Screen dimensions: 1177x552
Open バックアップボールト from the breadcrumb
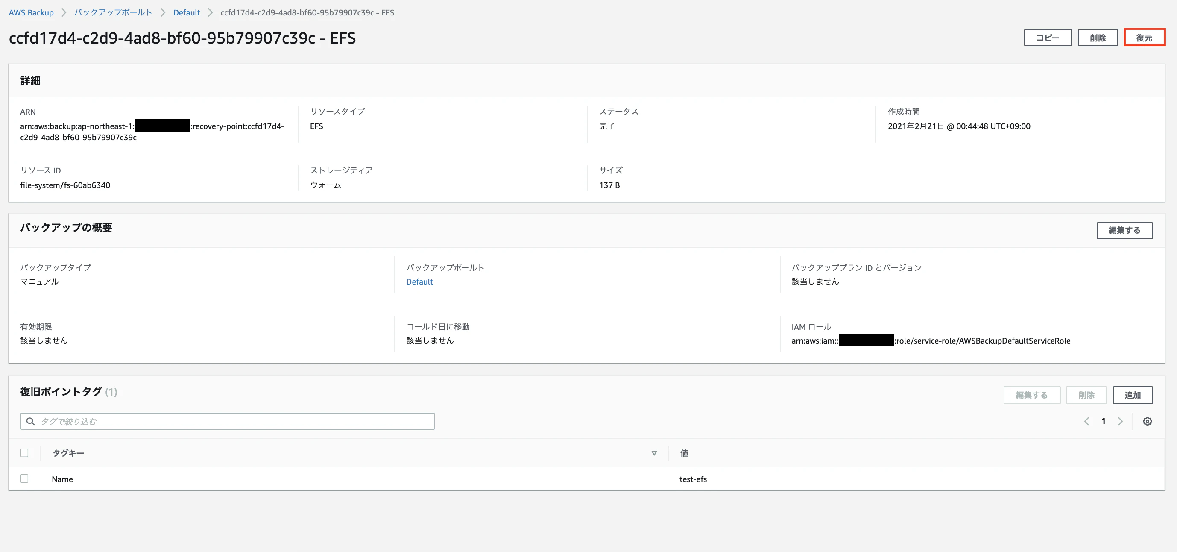[x=112, y=12]
